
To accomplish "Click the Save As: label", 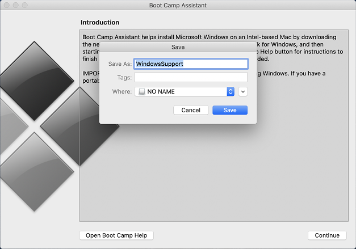I will [120, 64].
